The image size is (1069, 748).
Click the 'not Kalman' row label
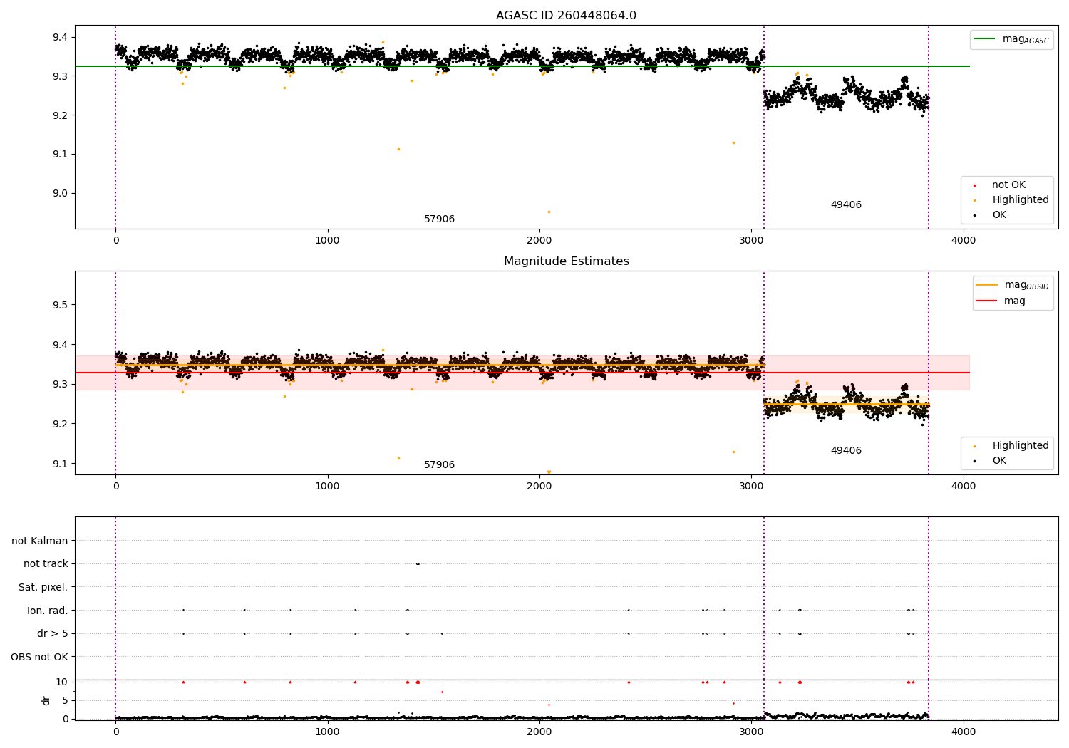40,541
